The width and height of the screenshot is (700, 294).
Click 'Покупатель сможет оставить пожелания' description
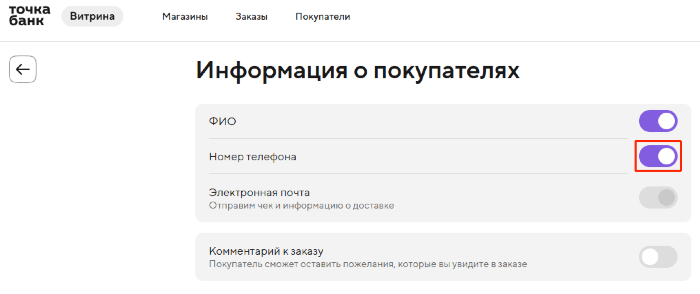pos(368,264)
